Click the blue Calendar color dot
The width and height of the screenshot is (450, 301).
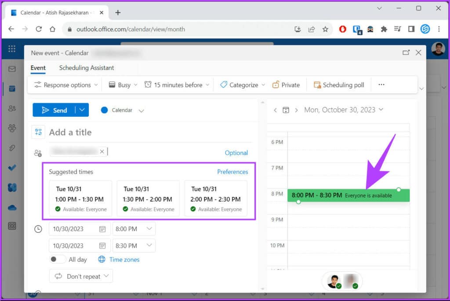104,110
